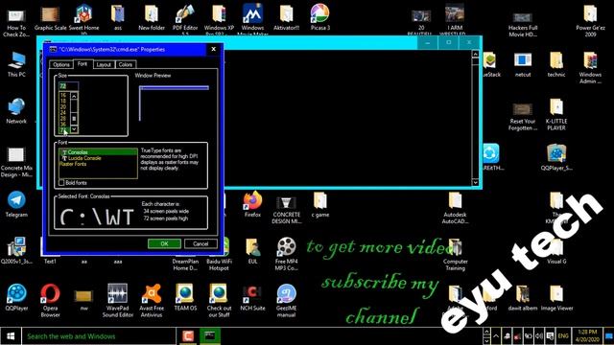Open the This PC desktop icon
Image resolution: width=614 pixels, height=345 pixels.
[x=16, y=64]
